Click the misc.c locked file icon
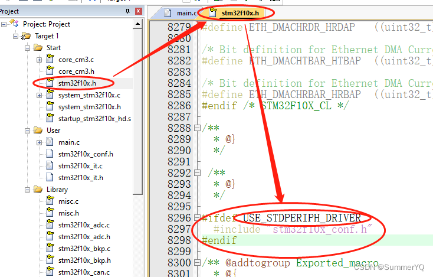433x277 pixels. coord(50,200)
